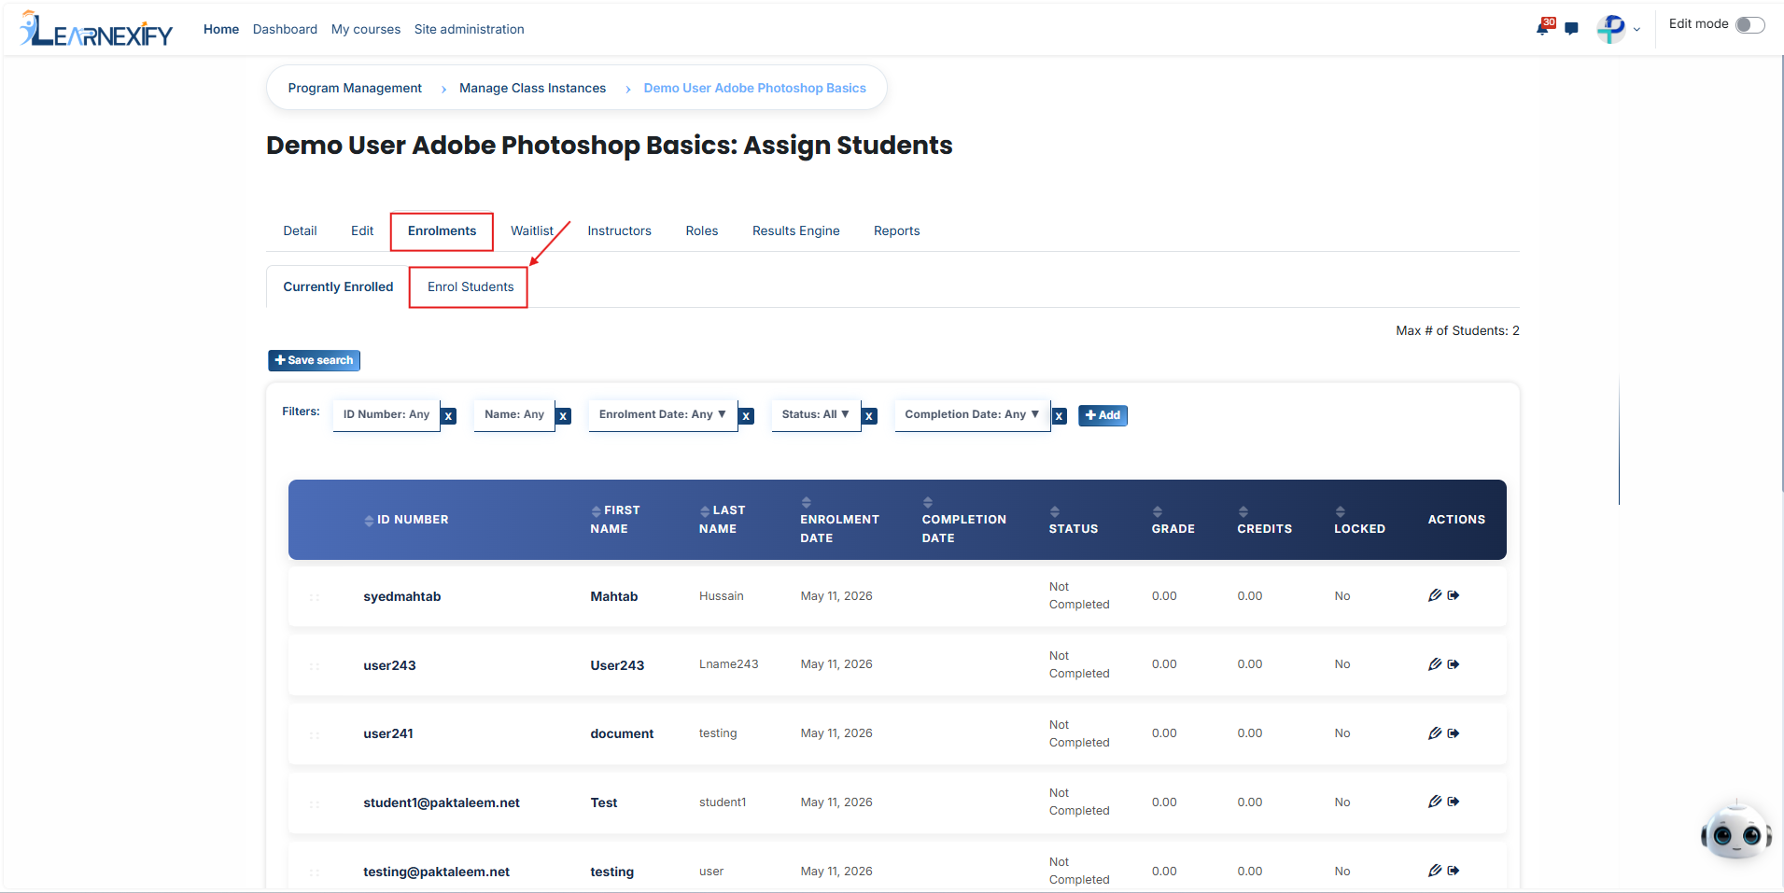Unenrol testing@paktaleem.net using the exit icon
This screenshot has width=1784, height=893.
point(1454,871)
